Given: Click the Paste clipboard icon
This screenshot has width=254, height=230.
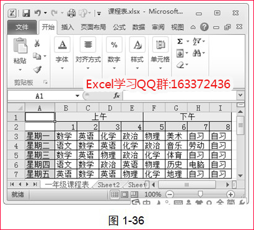Looking at the screenshot, I should [20, 45].
